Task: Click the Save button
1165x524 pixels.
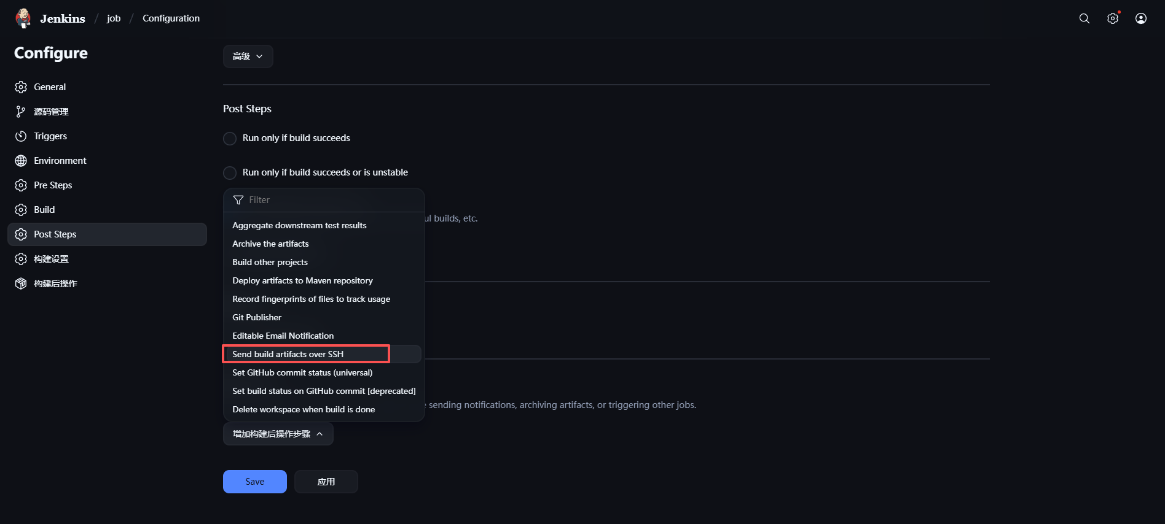Action: pos(254,482)
